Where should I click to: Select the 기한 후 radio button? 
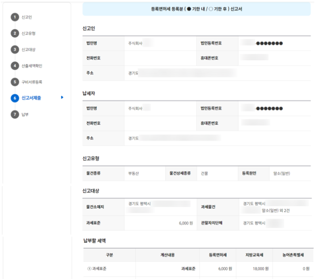[212, 9]
